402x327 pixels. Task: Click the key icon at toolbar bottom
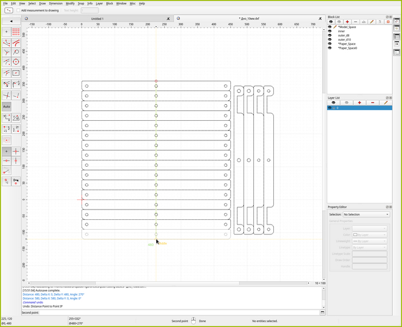[x=16, y=181]
